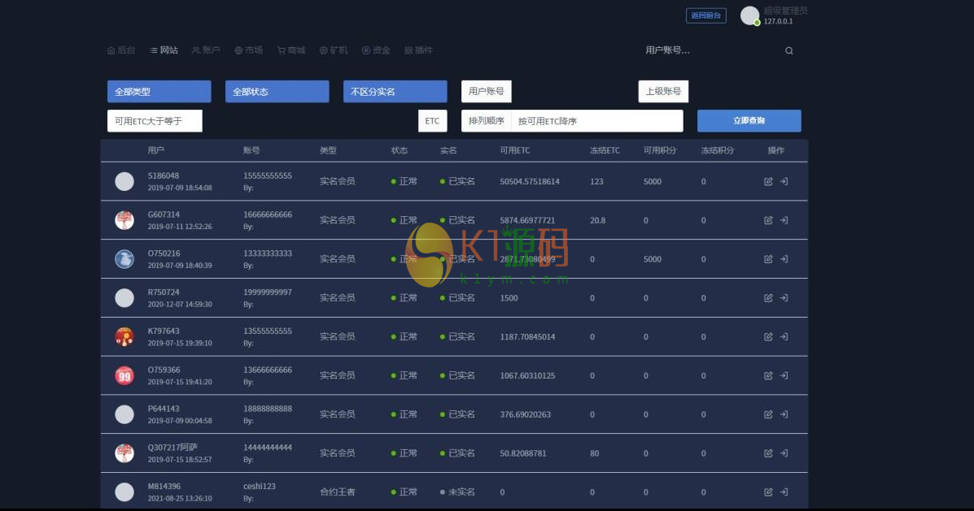Open the 不区分实名 verification filter dropdown

click(395, 91)
